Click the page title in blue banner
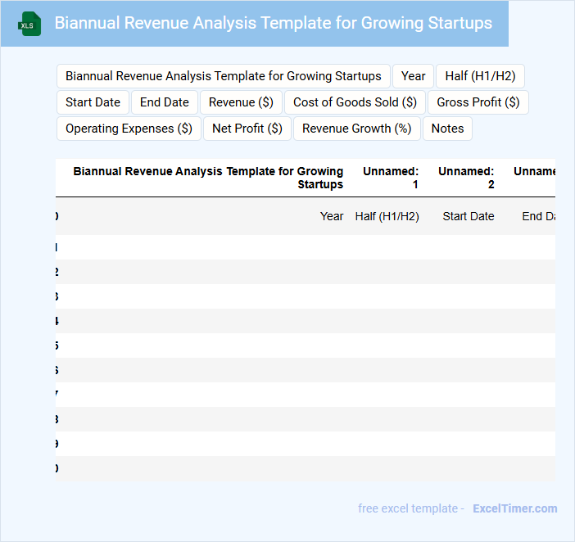The height and width of the screenshot is (542, 575). pos(274,23)
